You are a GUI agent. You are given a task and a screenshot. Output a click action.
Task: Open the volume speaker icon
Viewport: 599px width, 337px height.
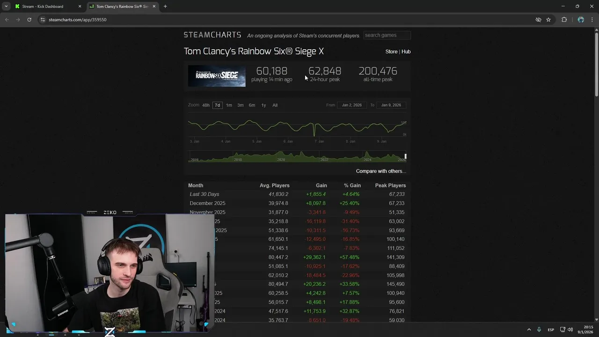(x=570, y=330)
